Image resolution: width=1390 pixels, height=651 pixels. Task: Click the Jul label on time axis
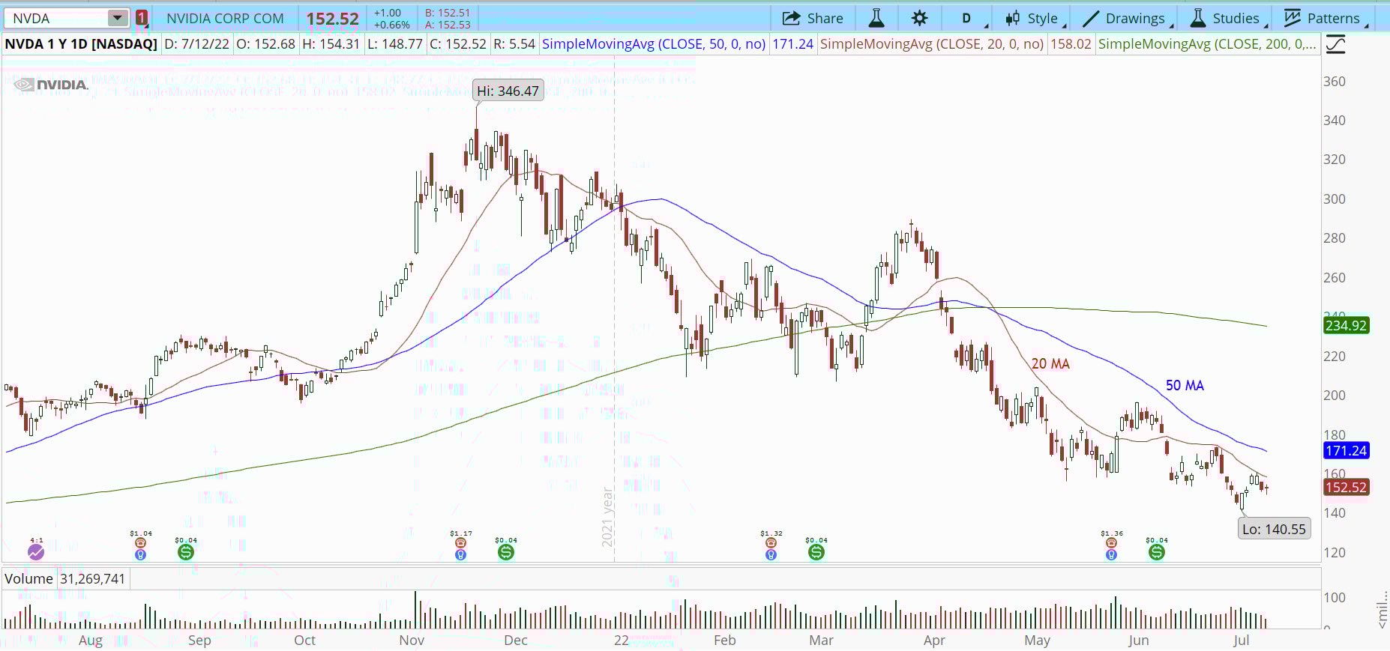tap(1242, 641)
